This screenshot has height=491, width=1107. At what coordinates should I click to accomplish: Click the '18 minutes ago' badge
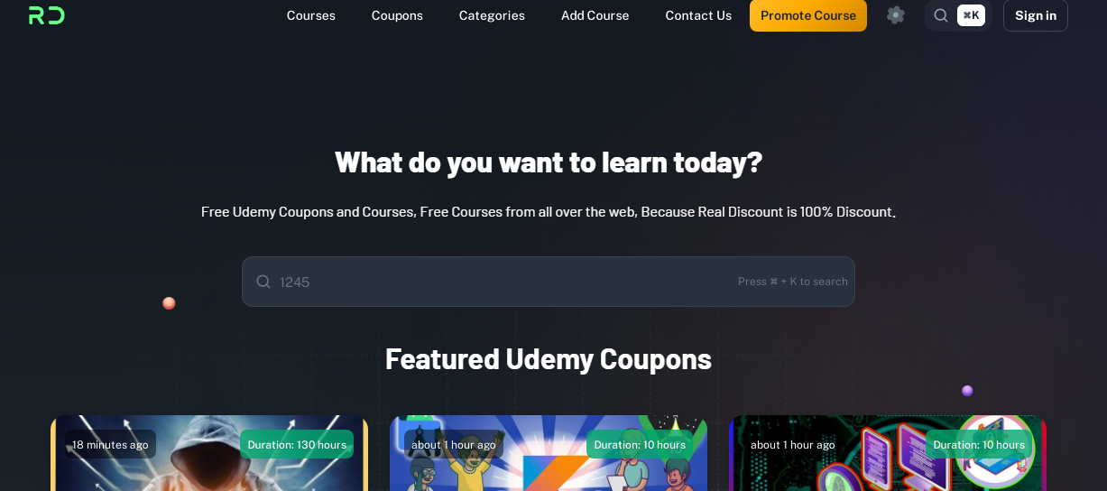(x=110, y=444)
